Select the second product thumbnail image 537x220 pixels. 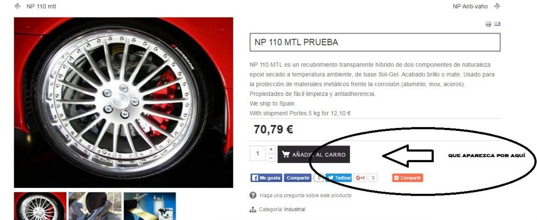pyautogui.click(x=95, y=206)
